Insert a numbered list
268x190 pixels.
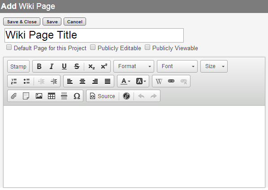[x=14, y=81]
